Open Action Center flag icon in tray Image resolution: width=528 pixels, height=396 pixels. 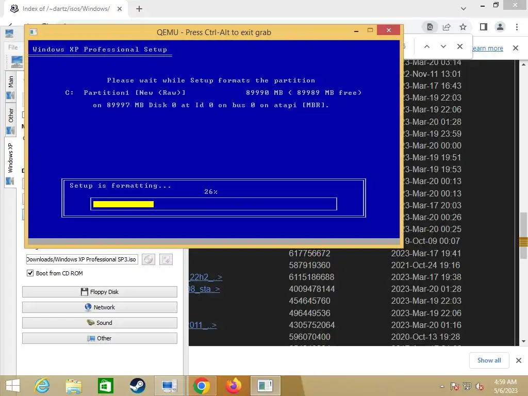(455, 386)
